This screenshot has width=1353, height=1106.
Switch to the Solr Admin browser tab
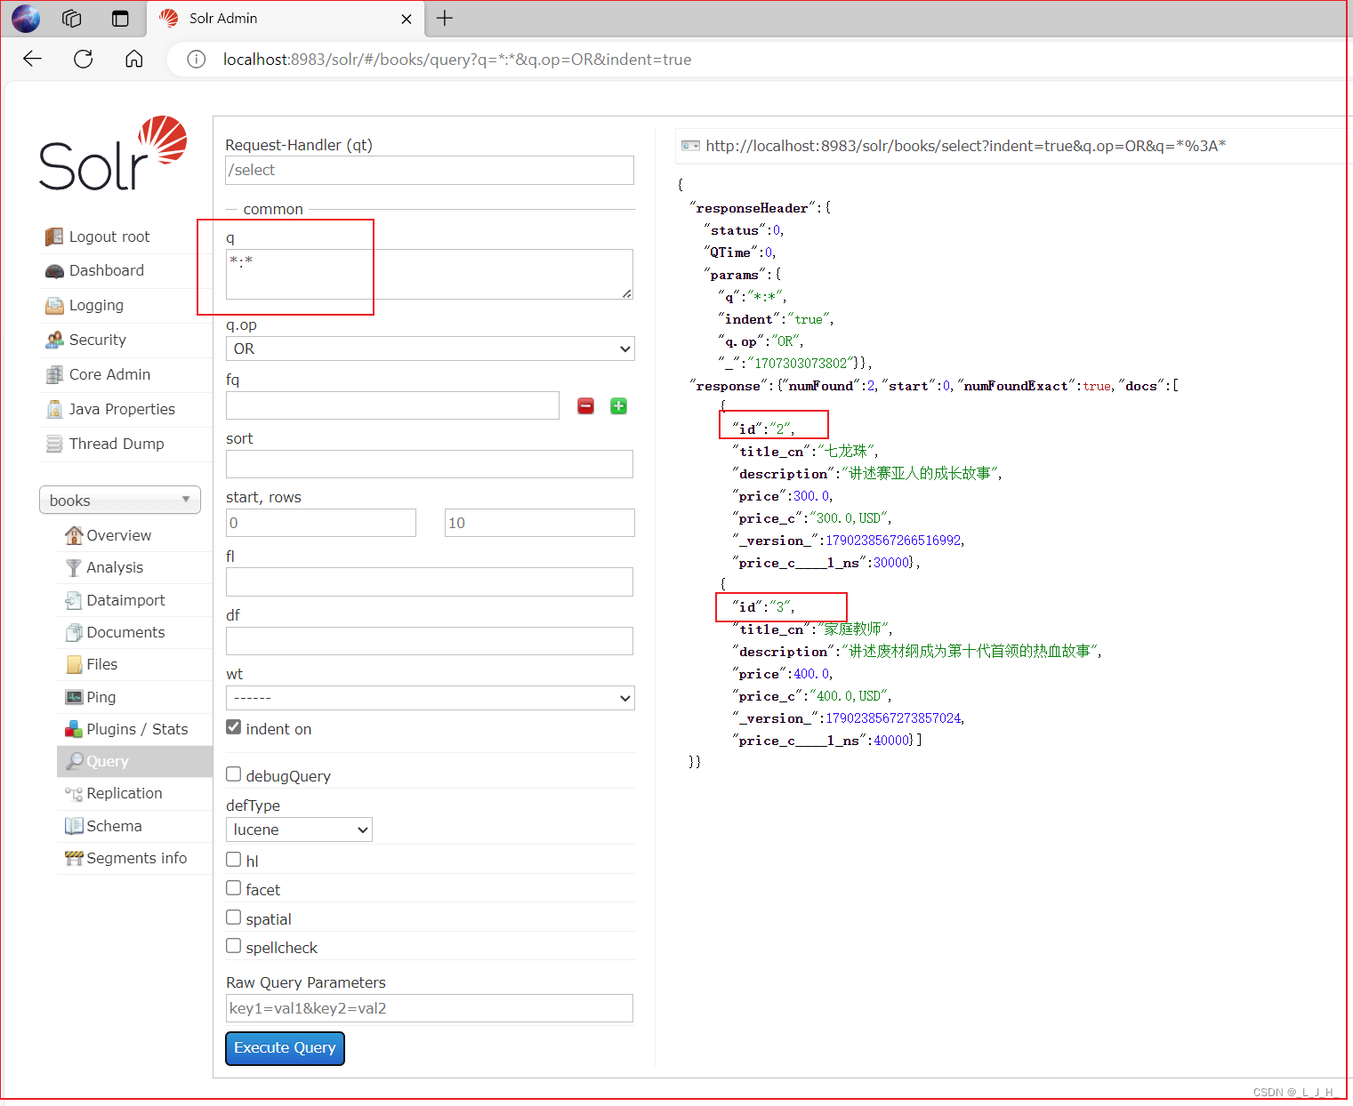click(283, 19)
